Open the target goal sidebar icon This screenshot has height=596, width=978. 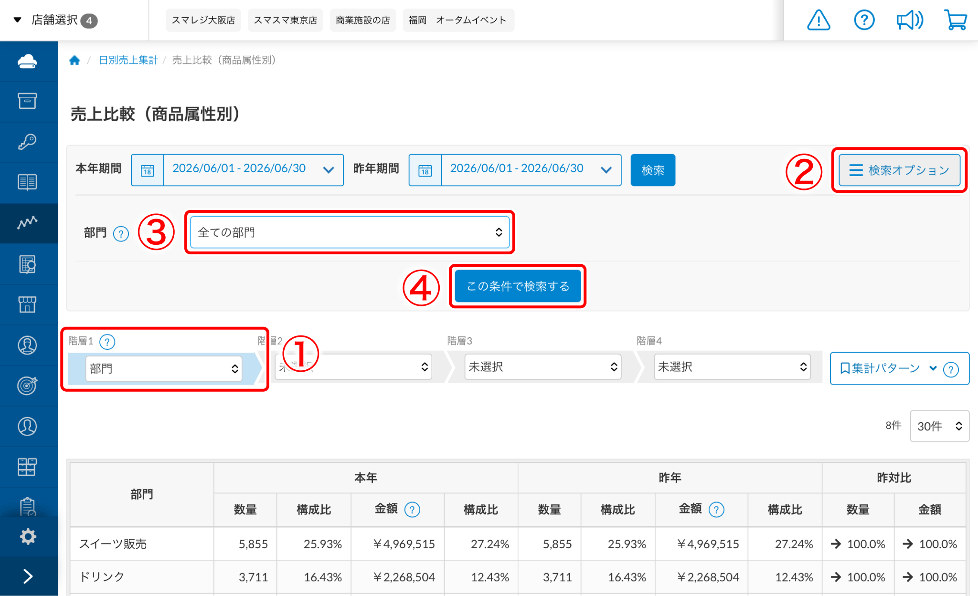(x=28, y=386)
